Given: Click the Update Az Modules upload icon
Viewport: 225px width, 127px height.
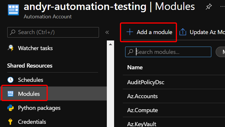Looking at the screenshot, I should tap(183, 32).
